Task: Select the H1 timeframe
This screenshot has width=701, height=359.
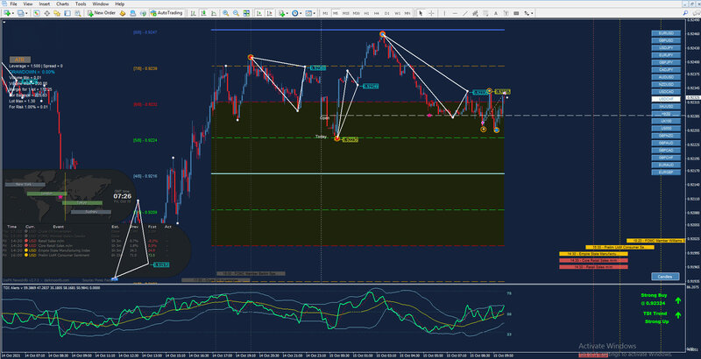Action: (366, 13)
